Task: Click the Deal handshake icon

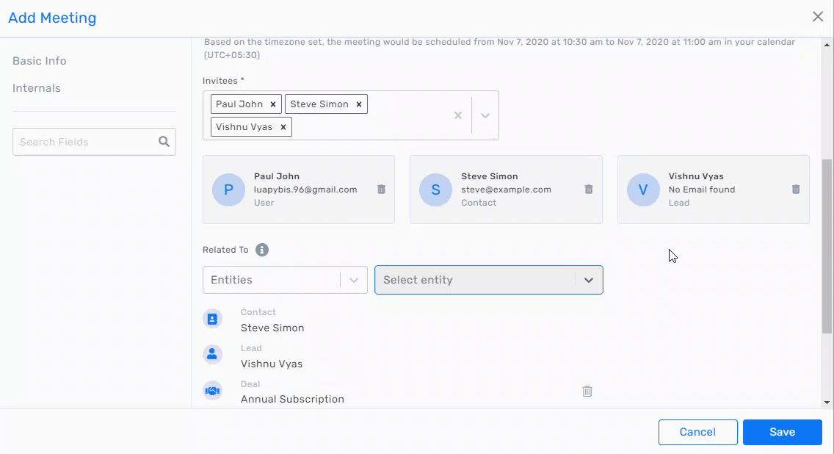Action: 212,391
